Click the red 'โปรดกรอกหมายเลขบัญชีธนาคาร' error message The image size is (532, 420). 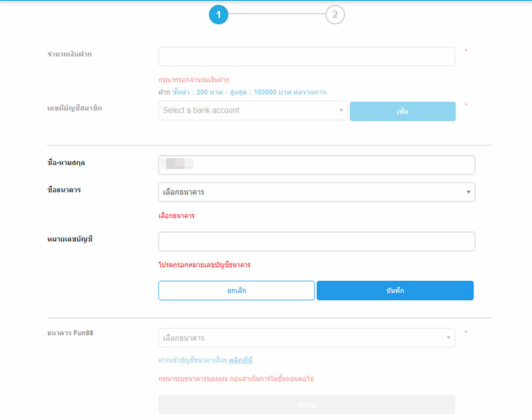pos(204,265)
